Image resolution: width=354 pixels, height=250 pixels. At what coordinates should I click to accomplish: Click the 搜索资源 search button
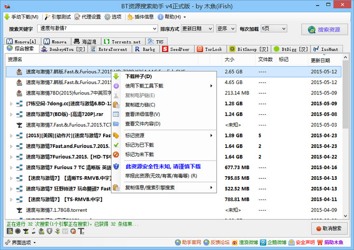pyautogui.click(x=324, y=30)
